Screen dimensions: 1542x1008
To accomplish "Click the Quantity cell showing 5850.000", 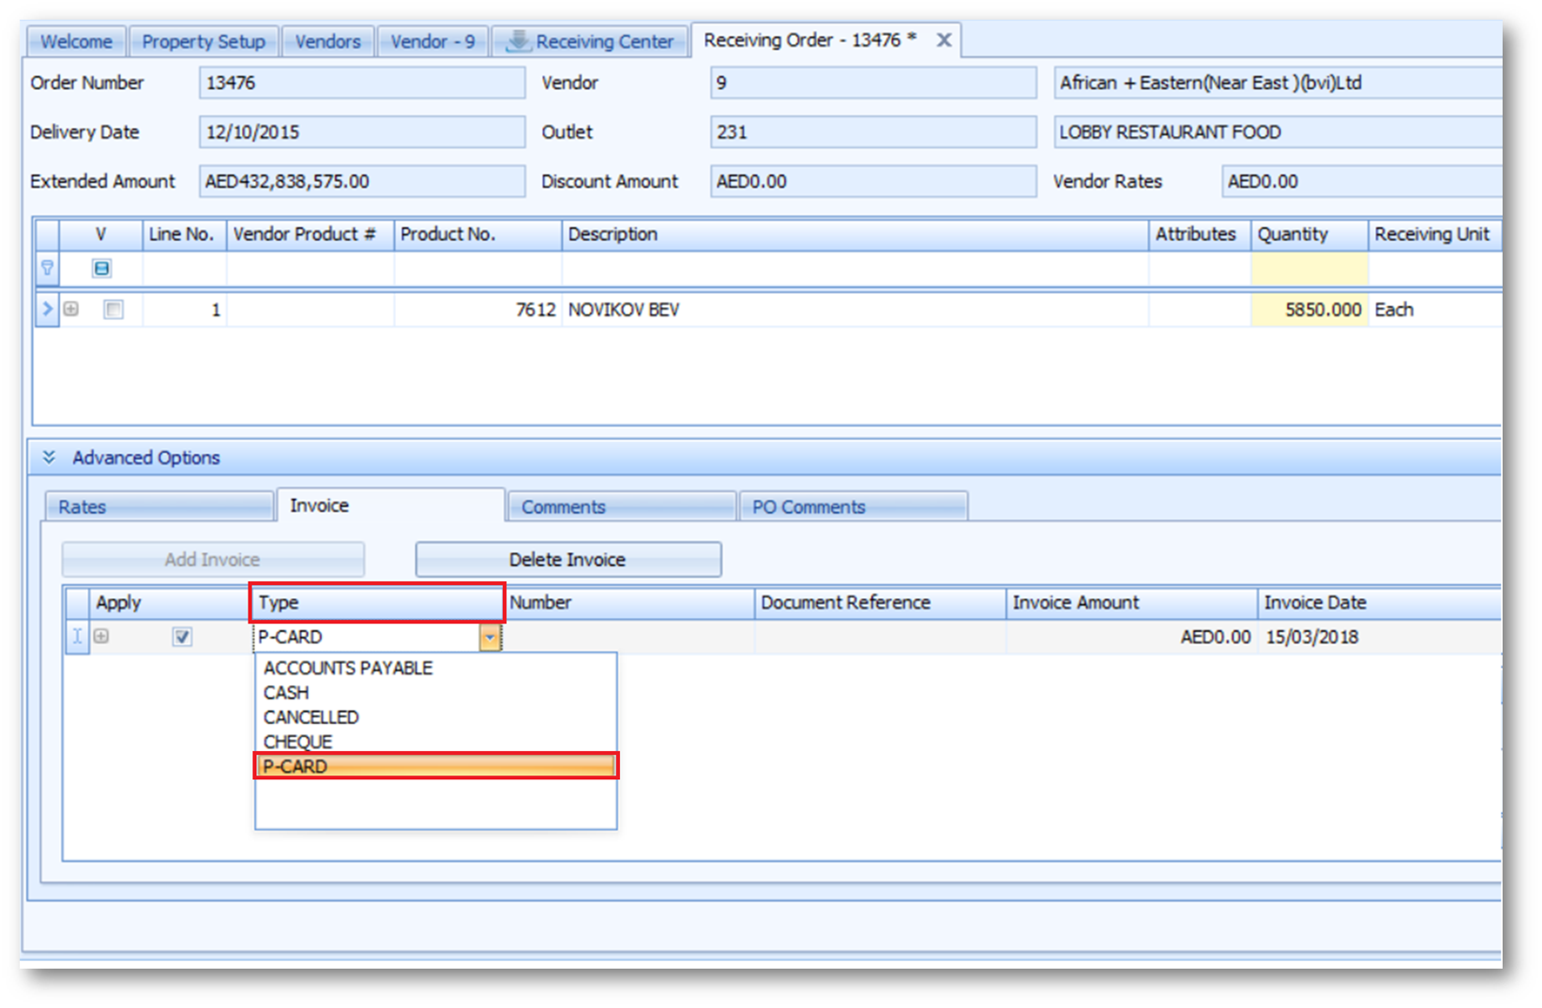I will [1309, 309].
